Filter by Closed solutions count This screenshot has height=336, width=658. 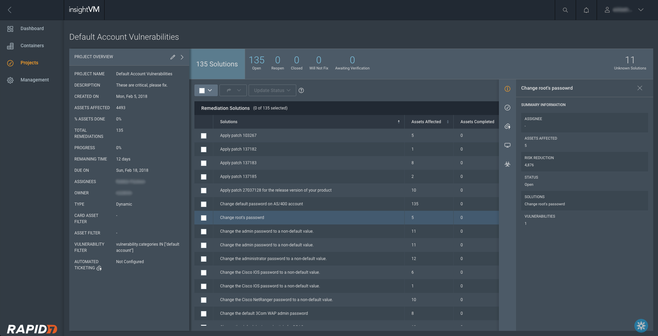[x=297, y=63]
